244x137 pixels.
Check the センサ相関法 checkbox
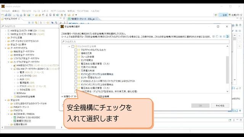[76, 60]
